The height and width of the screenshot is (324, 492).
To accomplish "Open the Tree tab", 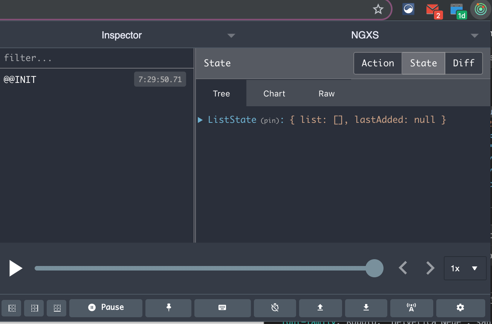I will [x=221, y=93].
